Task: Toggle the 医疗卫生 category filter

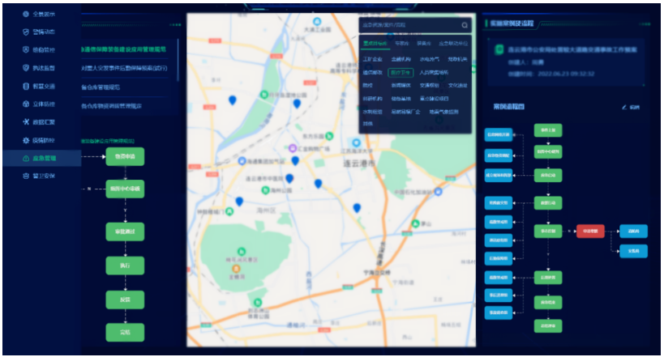Action: [x=401, y=72]
